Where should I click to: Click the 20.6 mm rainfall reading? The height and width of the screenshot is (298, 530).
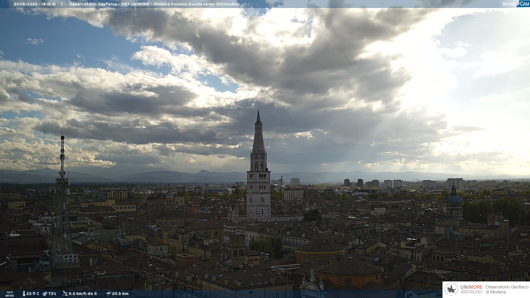[x=120, y=294]
